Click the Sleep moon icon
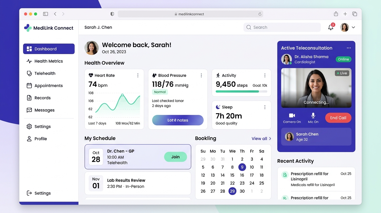This screenshot has width=381, height=213. click(x=218, y=107)
